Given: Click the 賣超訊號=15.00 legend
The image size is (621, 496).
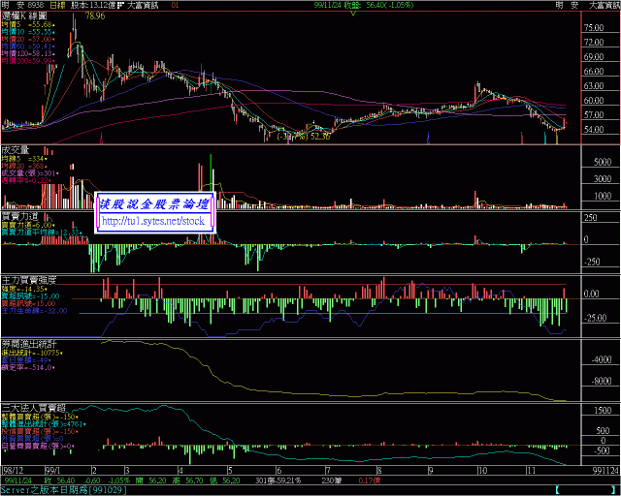Looking at the screenshot, I should [28, 303].
